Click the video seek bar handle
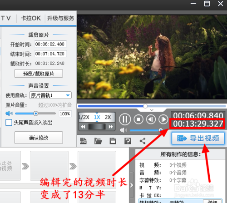The image size is (227, 203). 145,106
